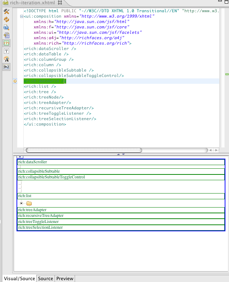Image resolution: width=229 pixels, height=282 pixels.
Task: Toggle the text formatting bar T icon
Action: (x=6, y=51)
